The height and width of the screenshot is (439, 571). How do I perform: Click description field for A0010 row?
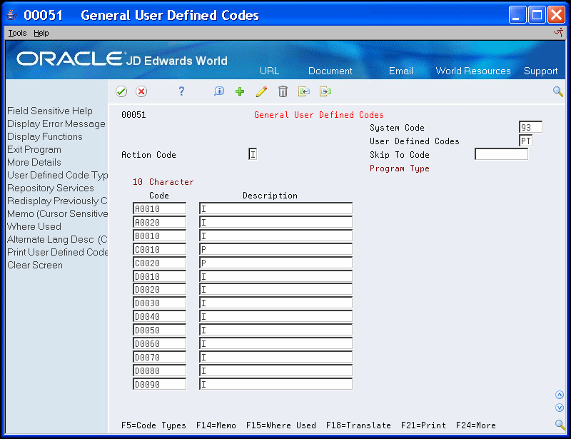pyautogui.click(x=276, y=208)
